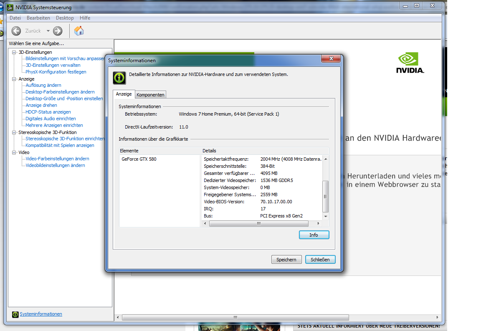Open Stereoskopische 3D-Funktion einrichten

65,139
